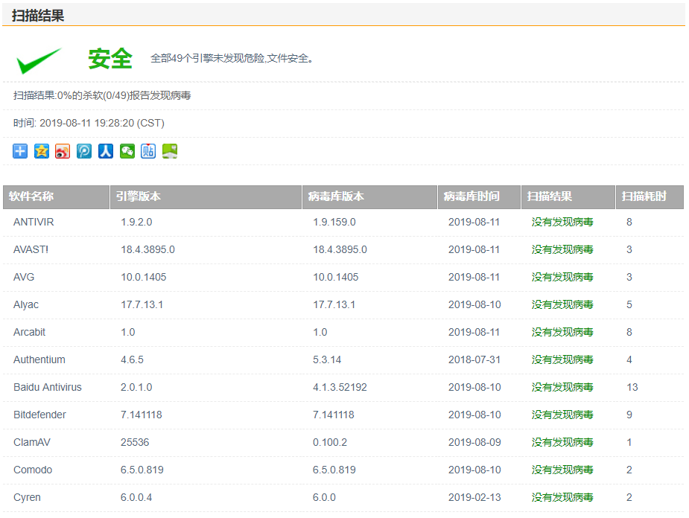
Task: Click ClamAV database version 0.100.2
Action: click(x=329, y=443)
